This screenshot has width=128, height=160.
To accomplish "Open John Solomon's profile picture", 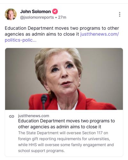I will click(11, 14).
